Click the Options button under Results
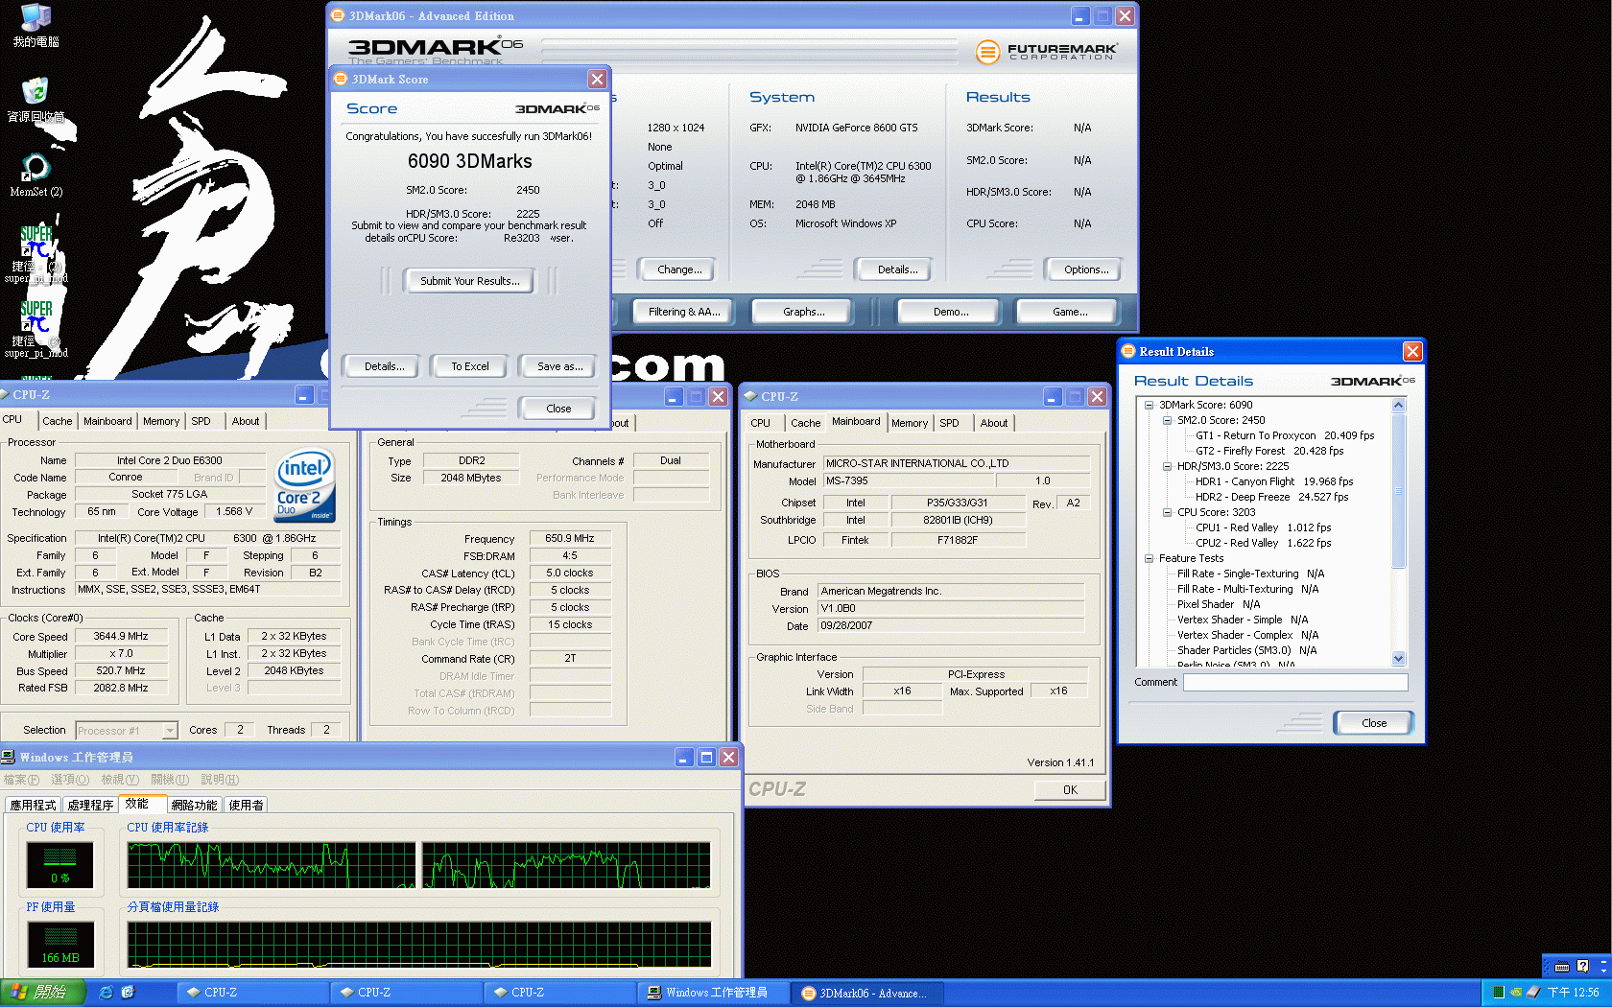Screen dimensions: 1612x1007 [x=1085, y=269]
